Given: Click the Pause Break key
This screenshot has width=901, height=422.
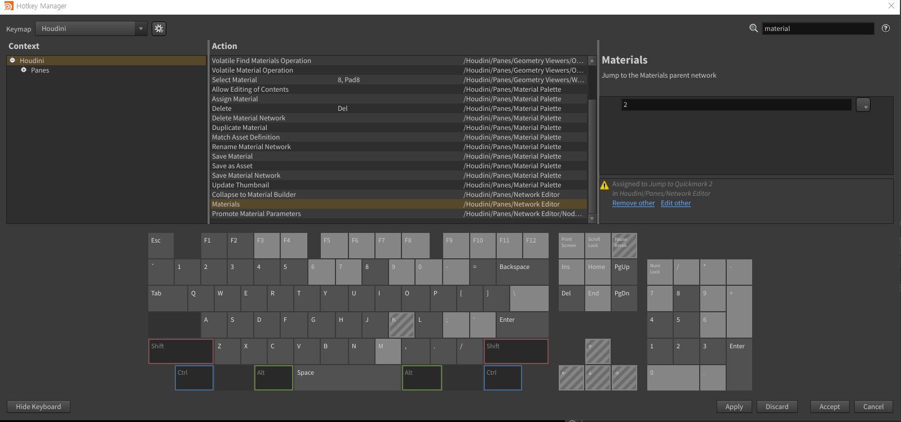Looking at the screenshot, I should pyautogui.click(x=624, y=245).
